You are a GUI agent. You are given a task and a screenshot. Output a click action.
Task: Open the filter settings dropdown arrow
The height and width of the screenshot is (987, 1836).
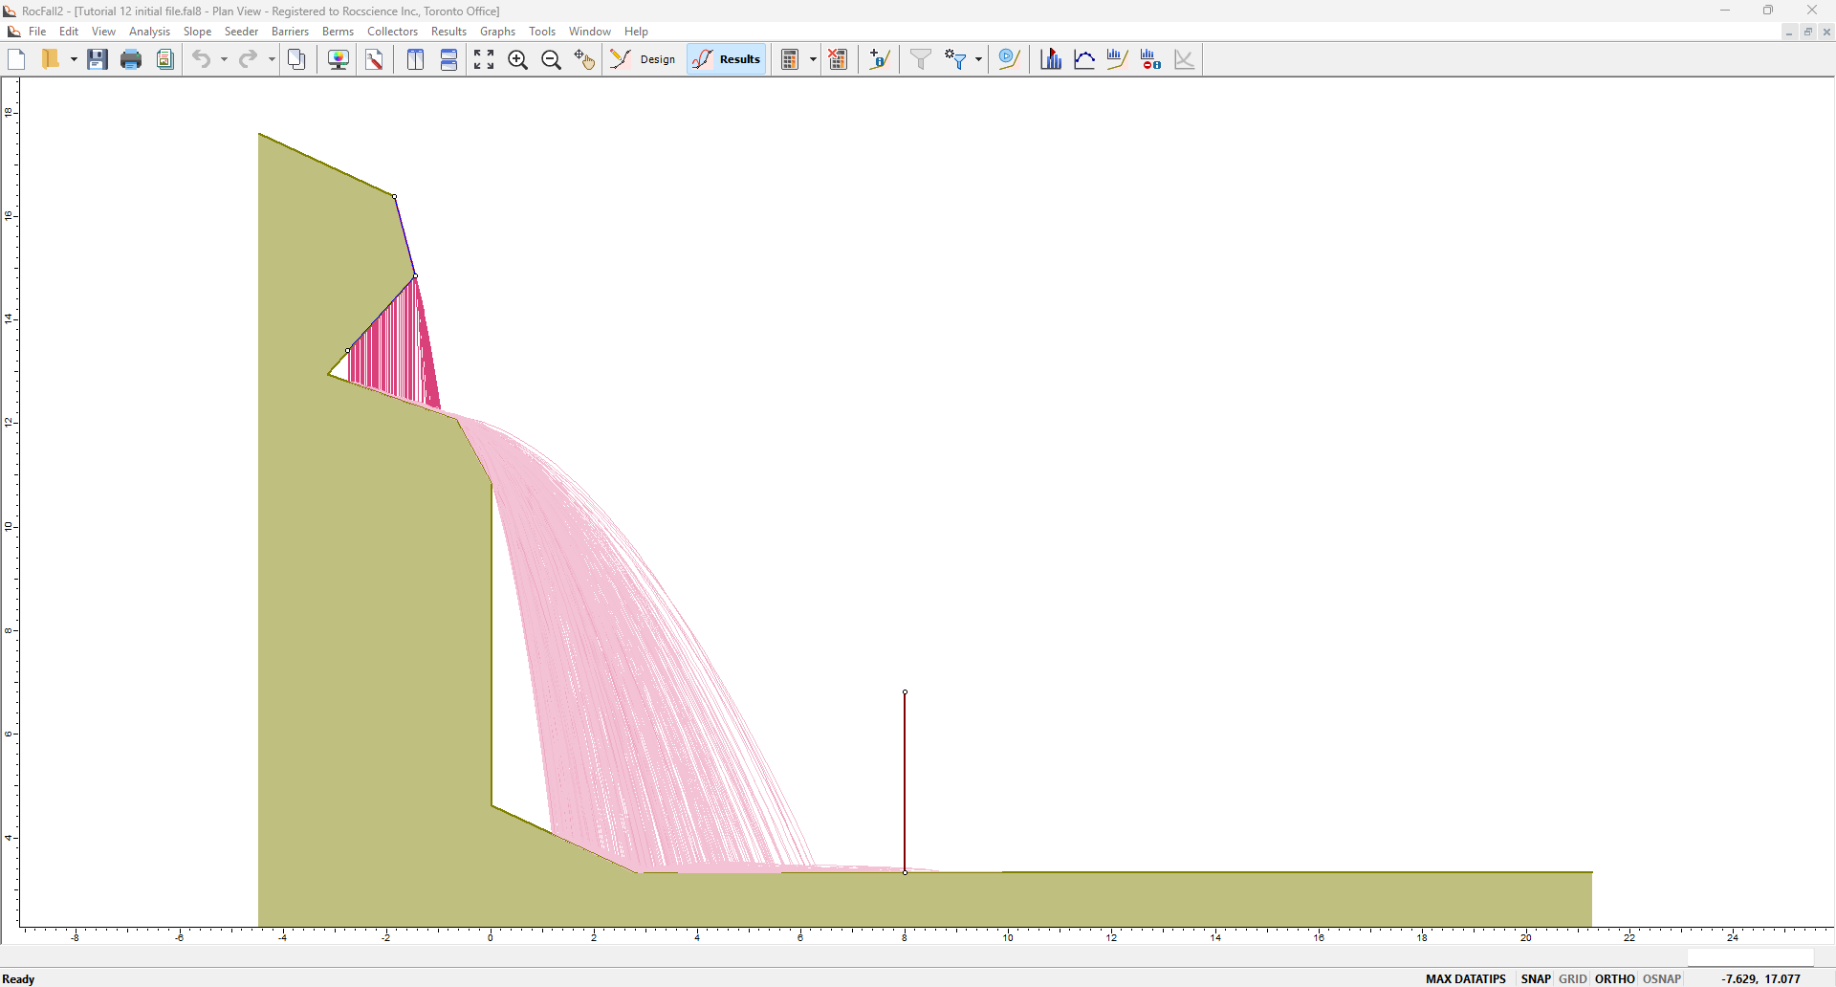[978, 59]
